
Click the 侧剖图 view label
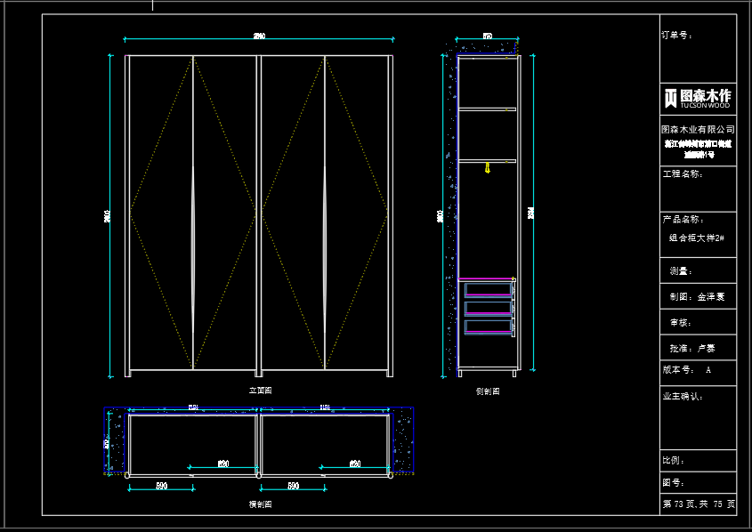click(488, 391)
